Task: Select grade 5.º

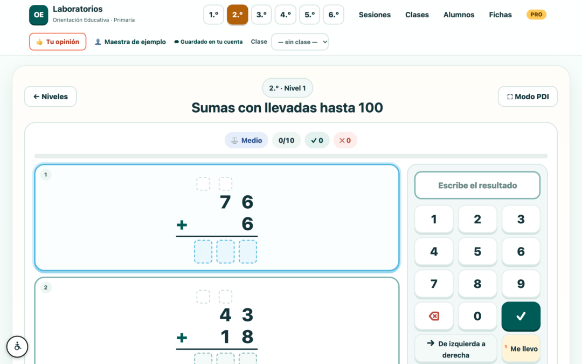Action: (x=309, y=15)
